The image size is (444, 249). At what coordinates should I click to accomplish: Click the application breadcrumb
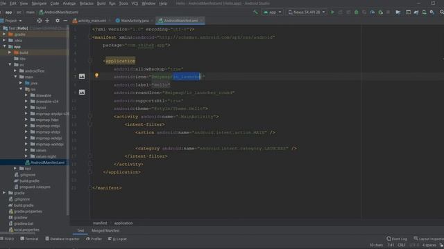tap(123, 223)
